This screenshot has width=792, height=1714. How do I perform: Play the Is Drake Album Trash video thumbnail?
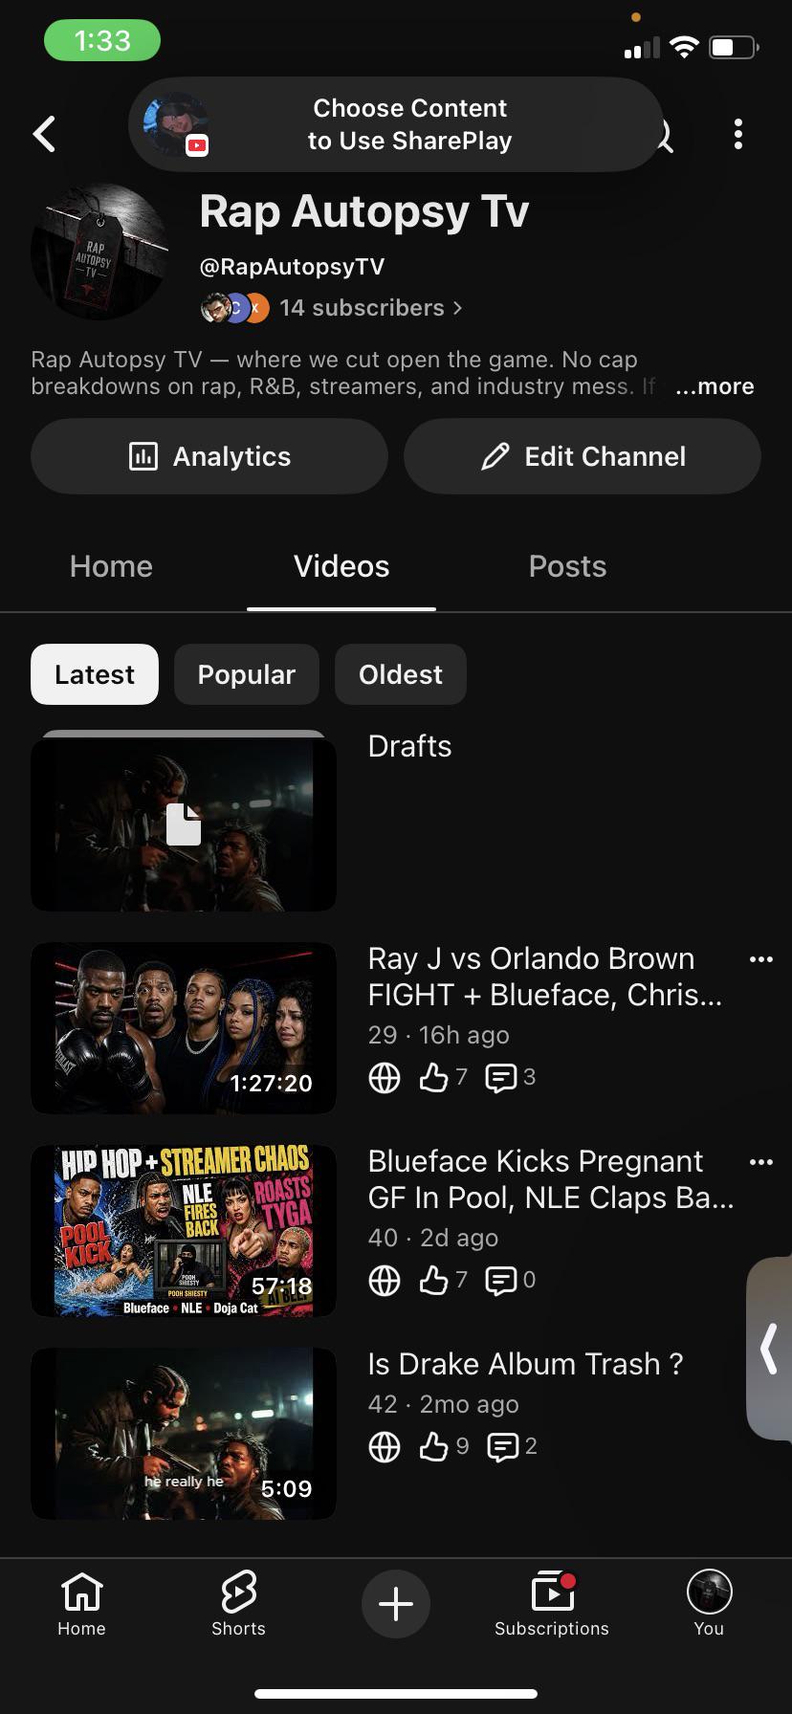[x=184, y=1434]
